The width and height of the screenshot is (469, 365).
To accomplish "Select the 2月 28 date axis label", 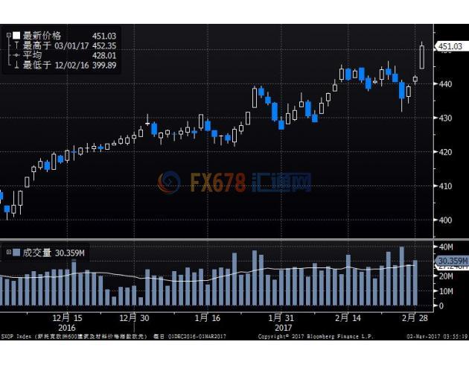I will tap(414, 317).
